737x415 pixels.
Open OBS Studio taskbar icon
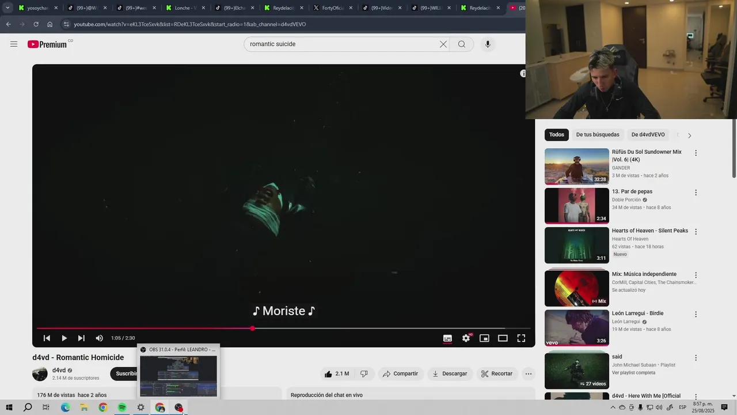pos(178,408)
